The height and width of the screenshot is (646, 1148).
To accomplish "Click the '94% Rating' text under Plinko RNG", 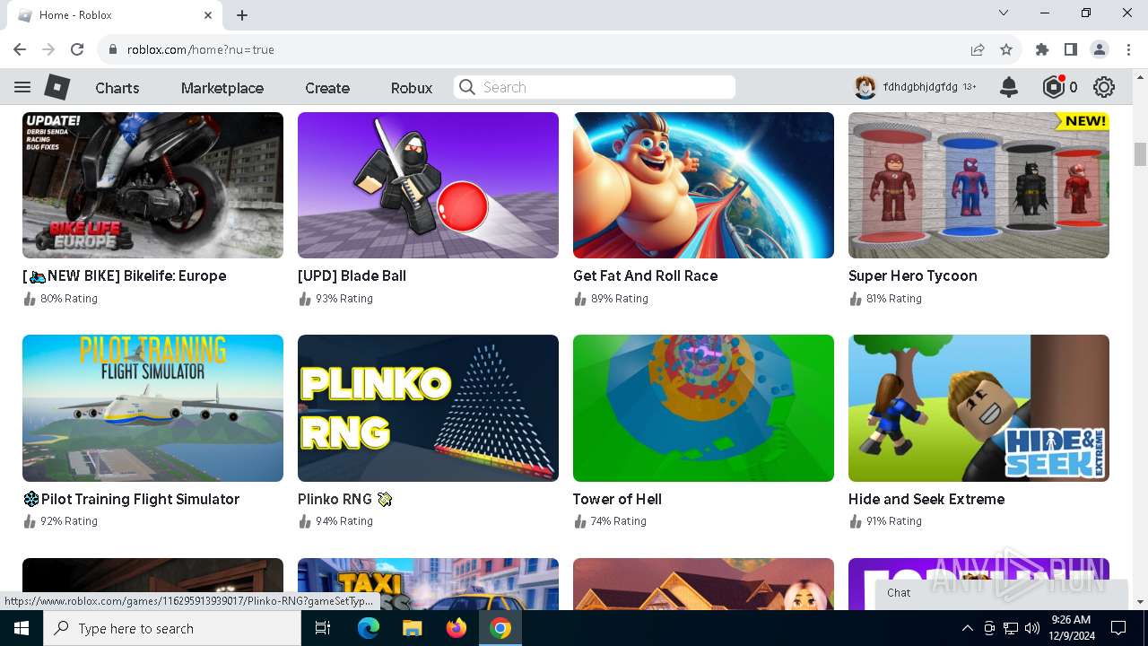I will [x=344, y=521].
